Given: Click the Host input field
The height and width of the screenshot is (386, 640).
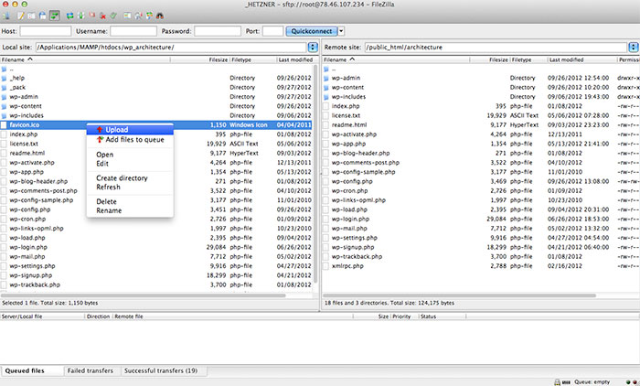Looking at the screenshot, I should [x=46, y=31].
